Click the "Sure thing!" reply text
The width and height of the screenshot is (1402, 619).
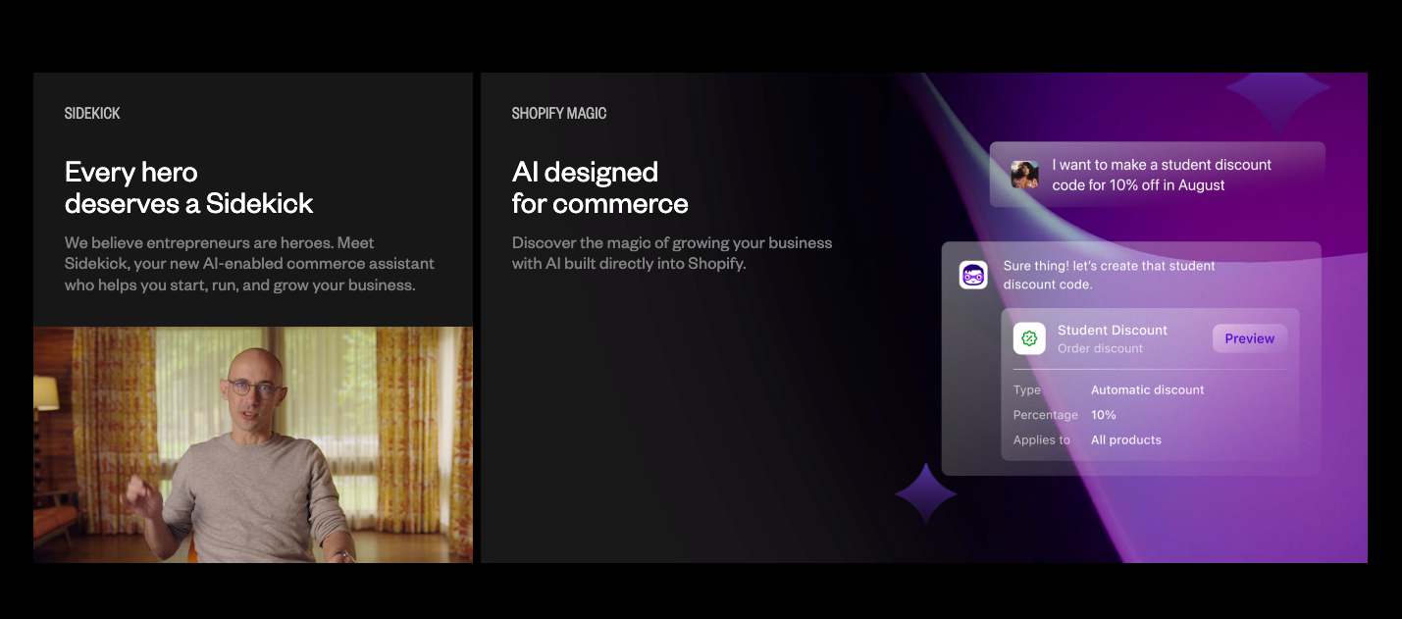(x=1109, y=275)
